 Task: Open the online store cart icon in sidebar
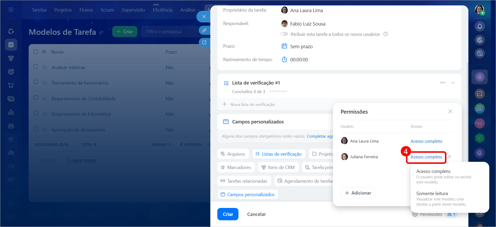point(11,85)
